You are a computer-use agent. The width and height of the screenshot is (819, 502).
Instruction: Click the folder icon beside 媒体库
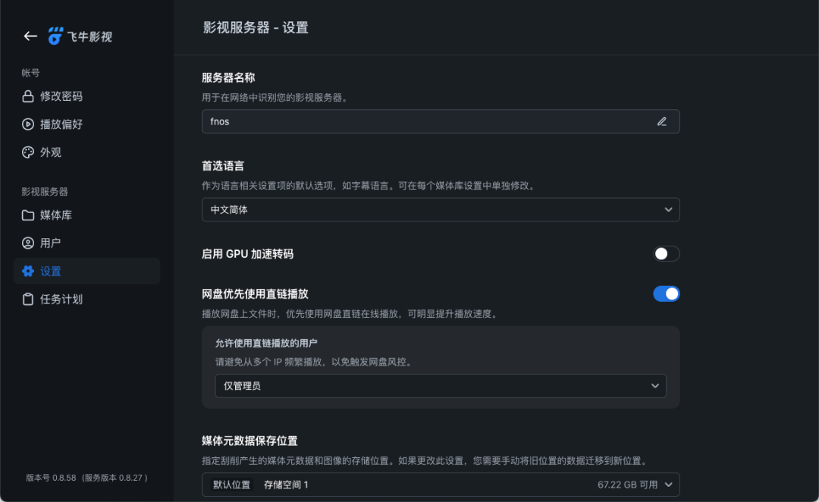coord(27,215)
